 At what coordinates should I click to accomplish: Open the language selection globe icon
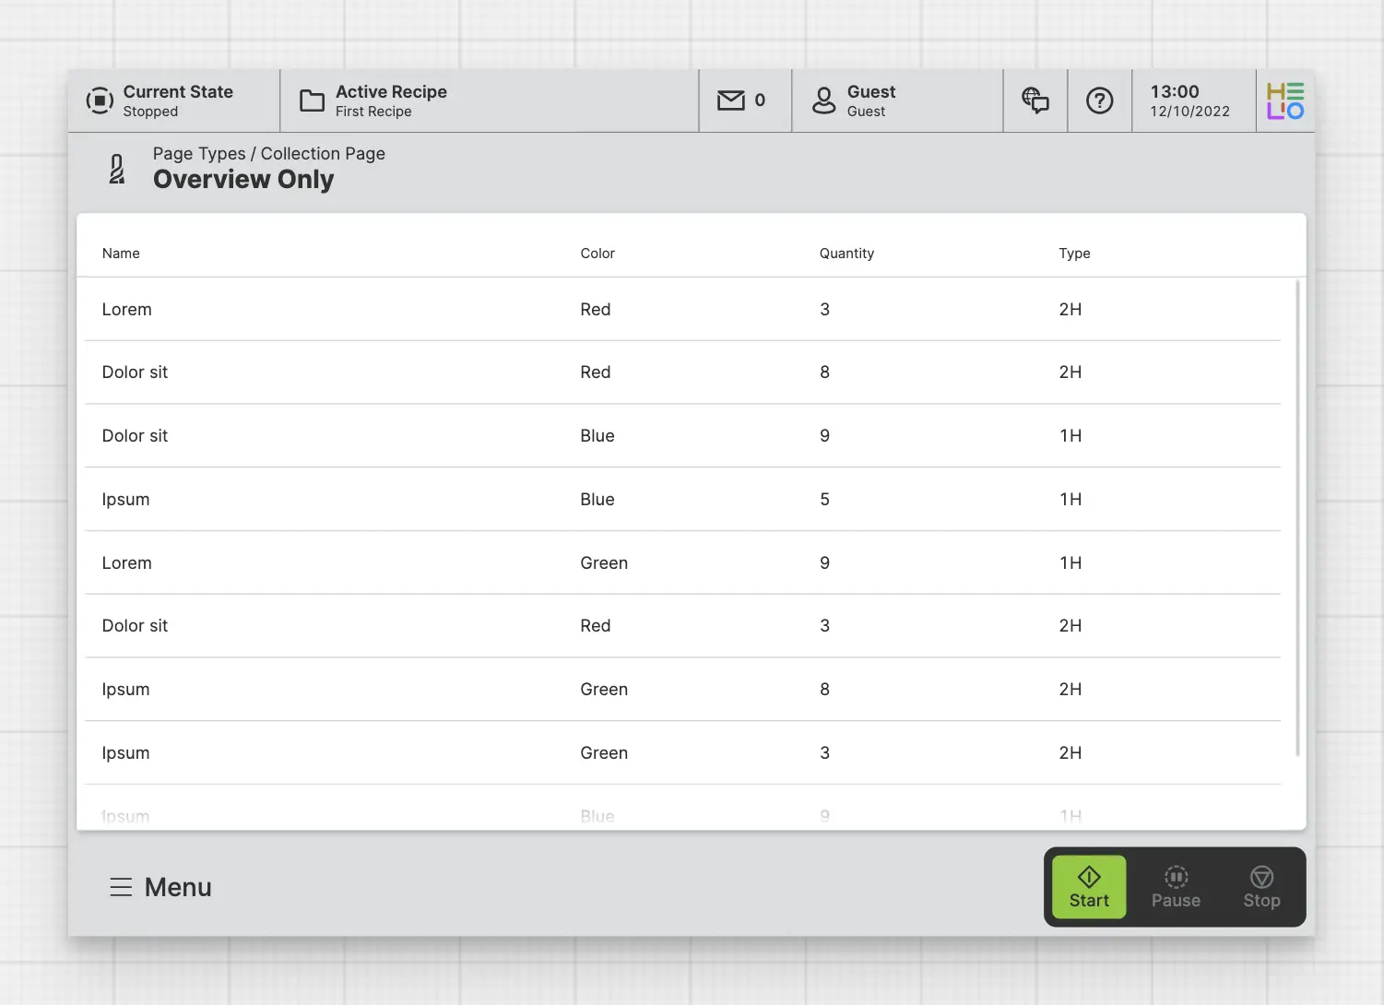[1035, 100]
